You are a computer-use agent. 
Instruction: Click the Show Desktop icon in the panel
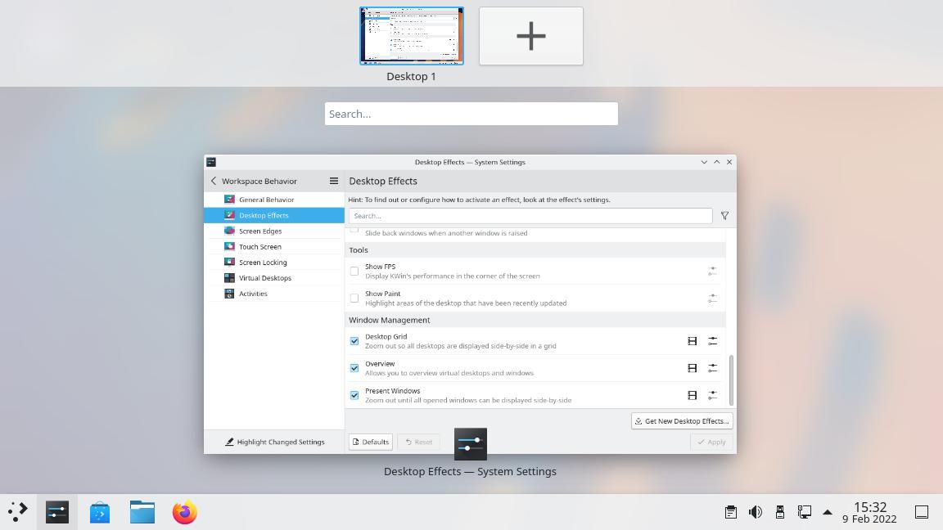pos(922,512)
